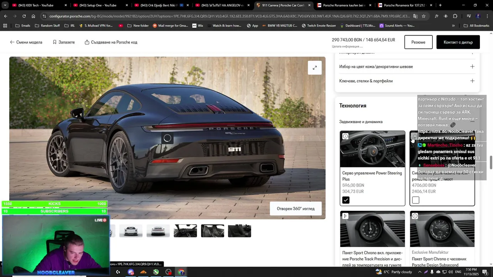Open Sound Alerts bookmark

(x=397, y=26)
